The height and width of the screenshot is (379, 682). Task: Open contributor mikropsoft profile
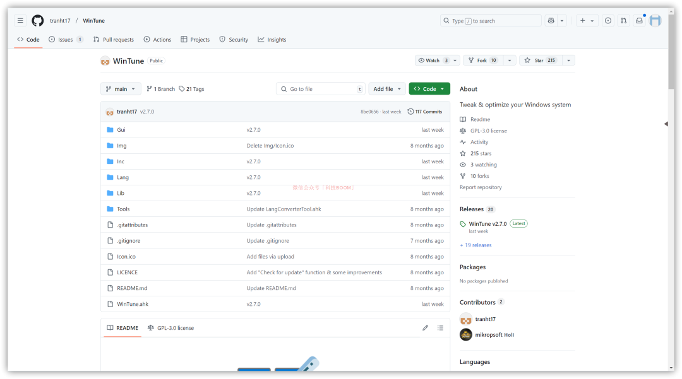(494, 335)
